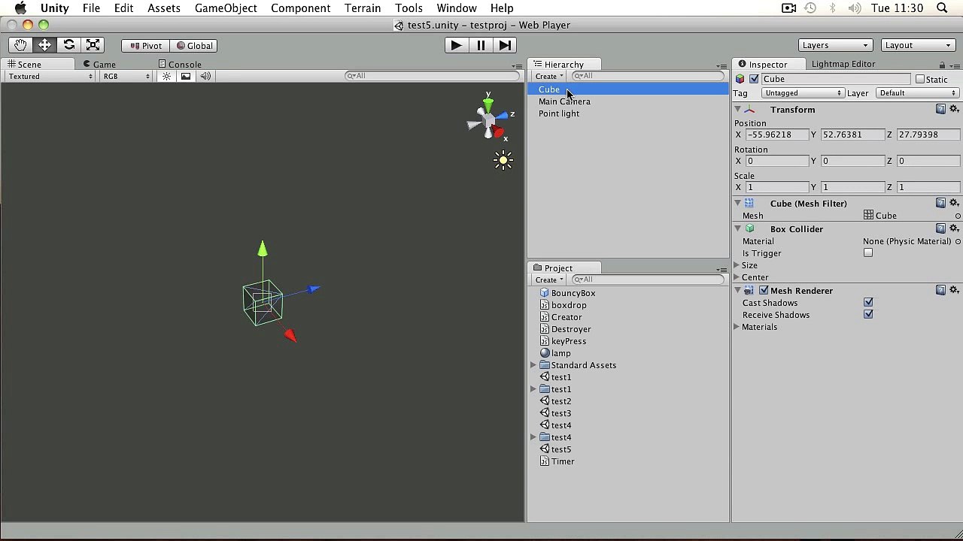This screenshot has width=963, height=541.
Task: Toggle scene lighting sun icon
Action: point(167,77)
